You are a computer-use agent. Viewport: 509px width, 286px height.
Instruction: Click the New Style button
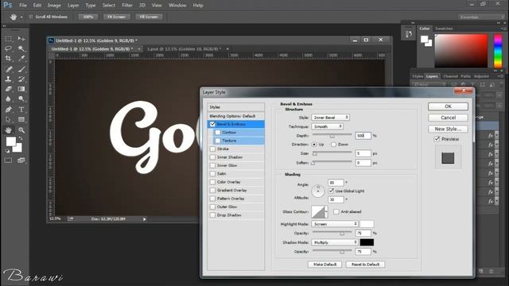pyautogui.click(x=448, y=129)
